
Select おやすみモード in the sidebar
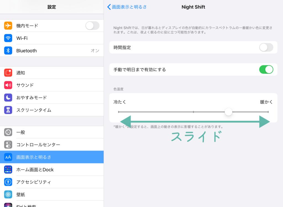(52, 98)
